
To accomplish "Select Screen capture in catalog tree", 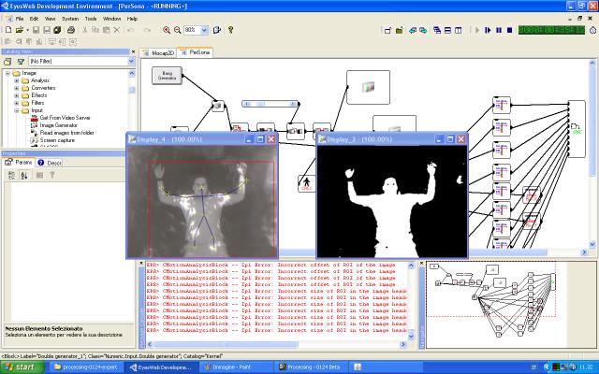I will point(58,140).
